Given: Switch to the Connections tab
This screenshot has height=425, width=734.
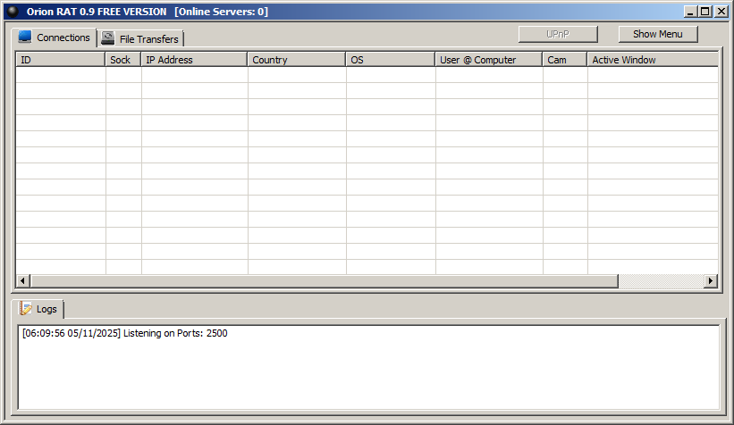Looking at the screenshot, I should (55, 37).
